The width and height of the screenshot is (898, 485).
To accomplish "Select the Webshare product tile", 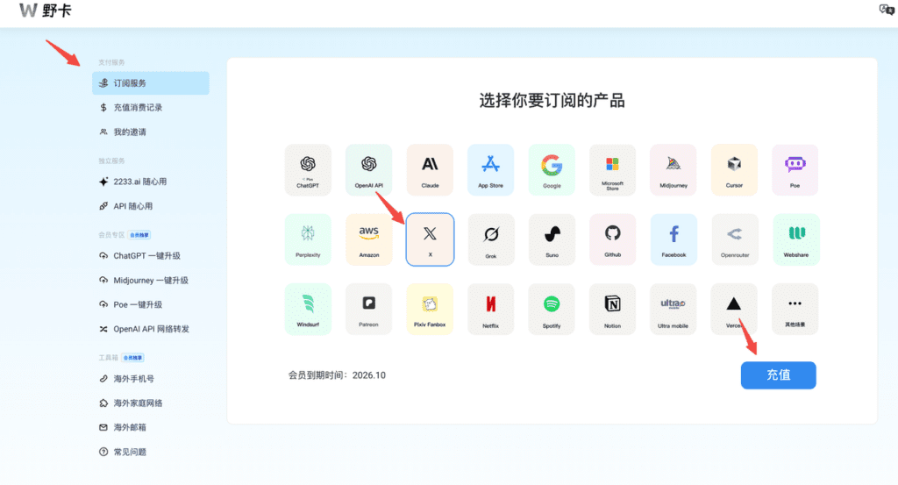I will [x=795, y=239].
